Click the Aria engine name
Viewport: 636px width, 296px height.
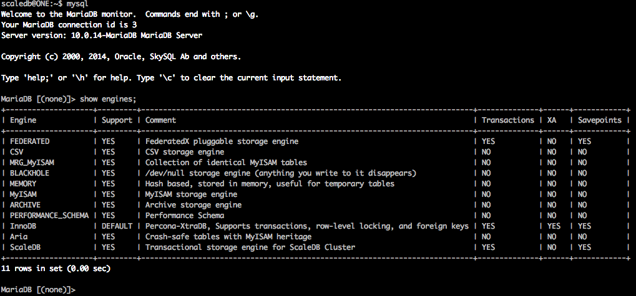coord(19,237)
